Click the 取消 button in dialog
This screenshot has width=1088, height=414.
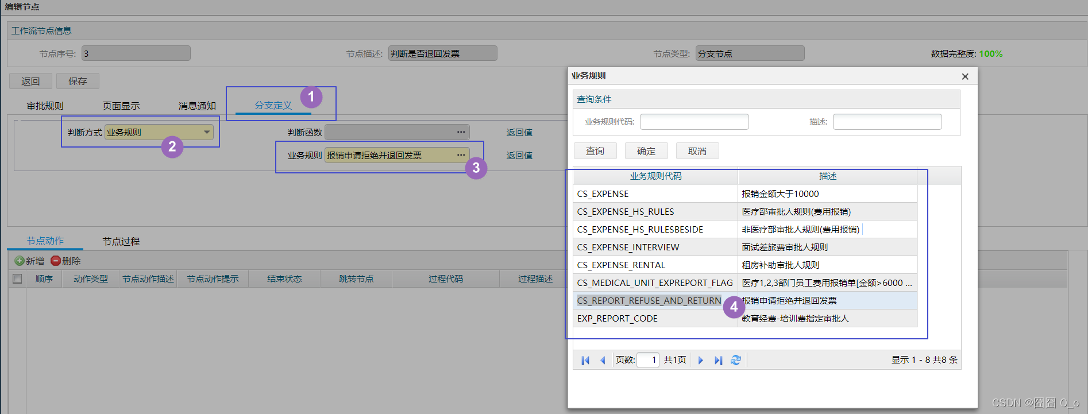pos(697,151)
